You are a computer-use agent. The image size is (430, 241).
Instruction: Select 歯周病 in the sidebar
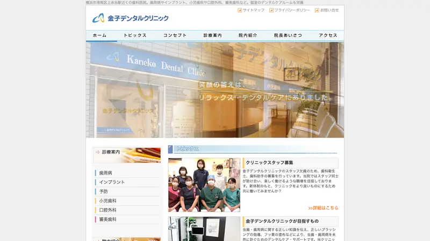(105, 173)
